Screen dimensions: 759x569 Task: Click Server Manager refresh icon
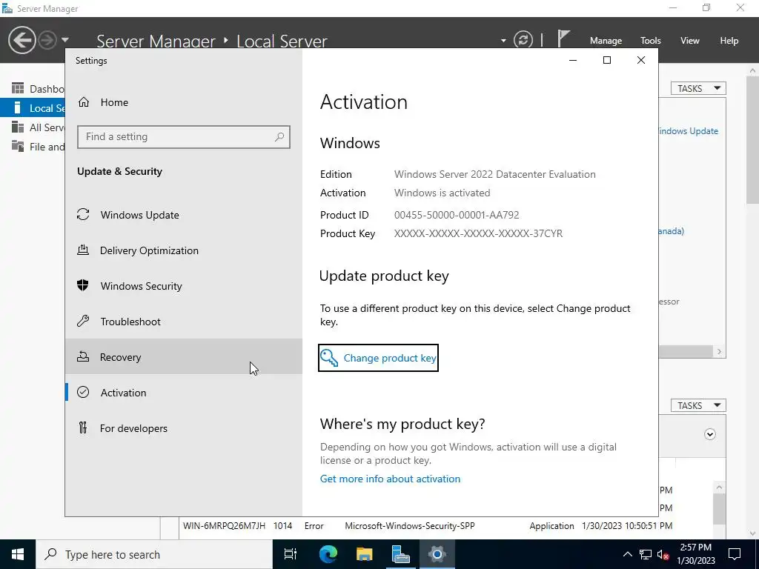[523, 40]
